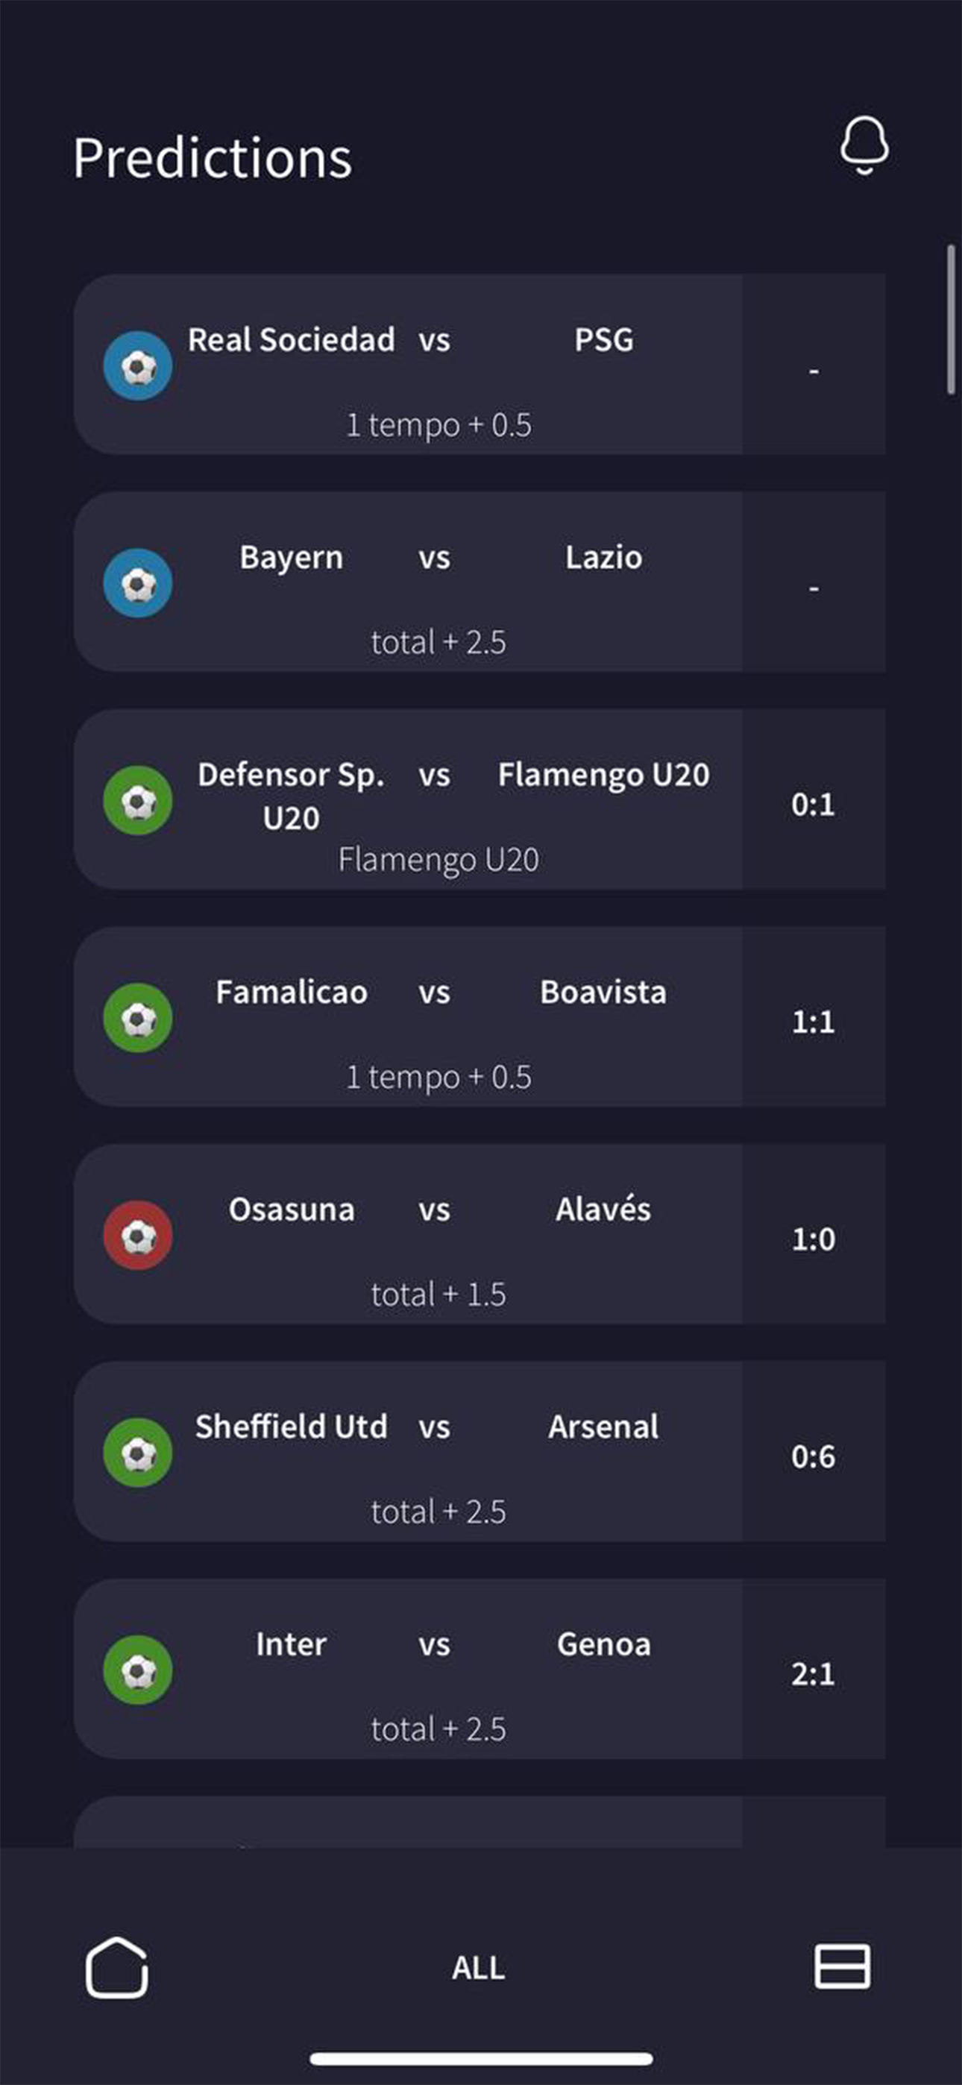
Task: Click the 1:0 Osasuna Alavés score
Action: click(x=813, y=1240)
